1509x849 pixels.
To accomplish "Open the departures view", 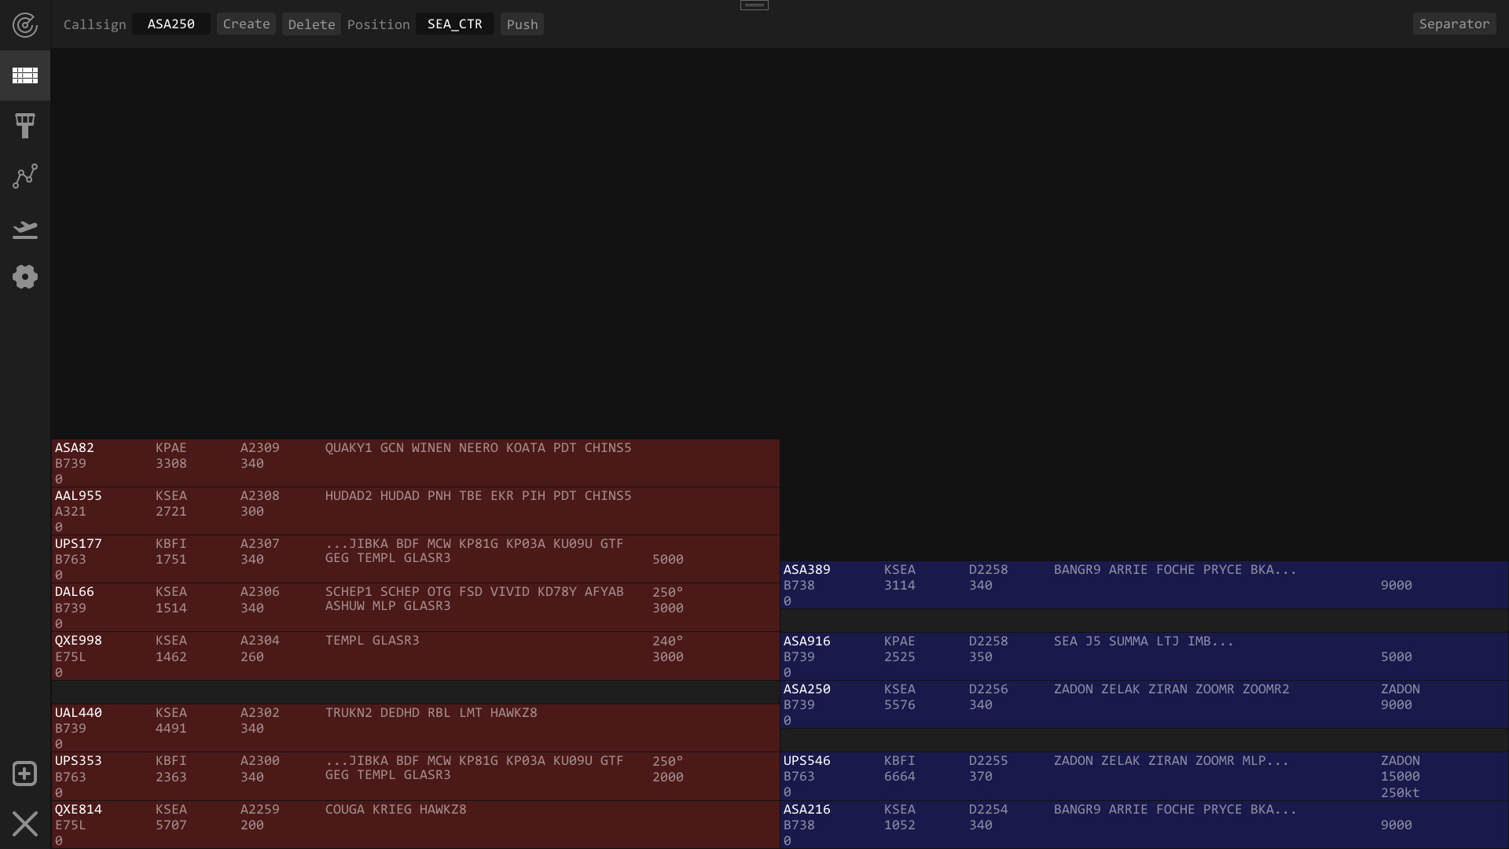I will (24, 229).
